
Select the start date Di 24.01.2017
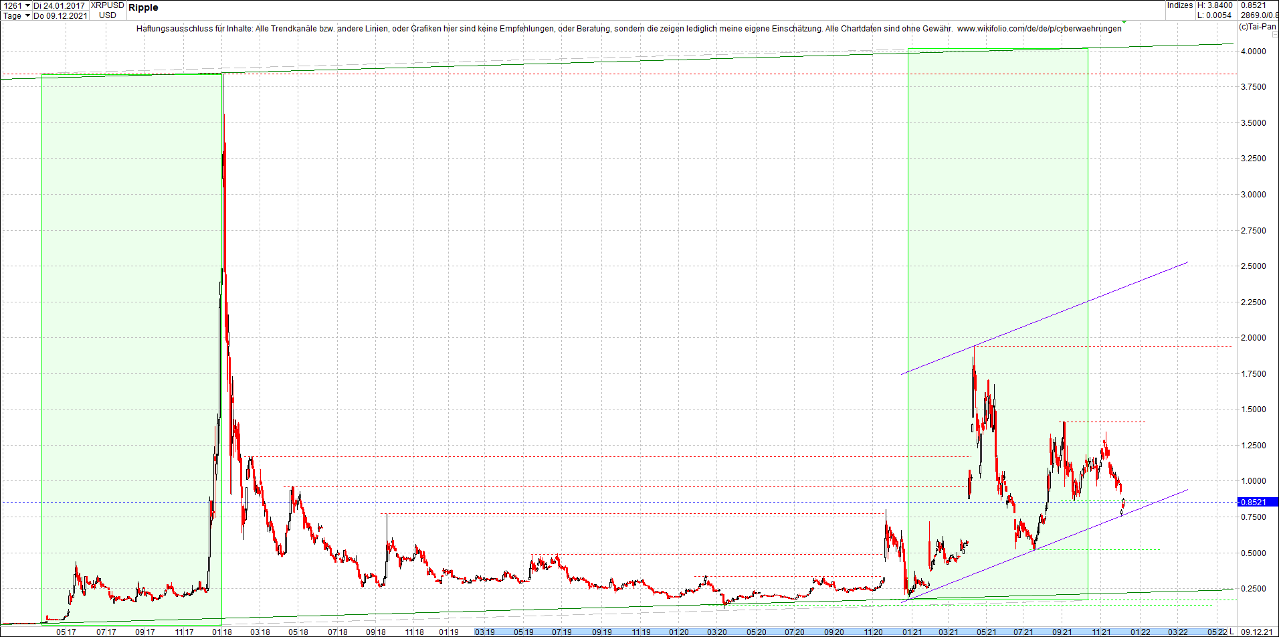pyautogui.click(x=59, y=5)
